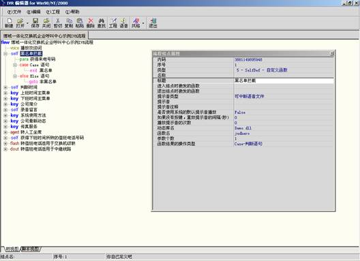Open the 帮助 (Help) menu
The width and height of the screenshot is (360, 261).
(x=72, y=12)
